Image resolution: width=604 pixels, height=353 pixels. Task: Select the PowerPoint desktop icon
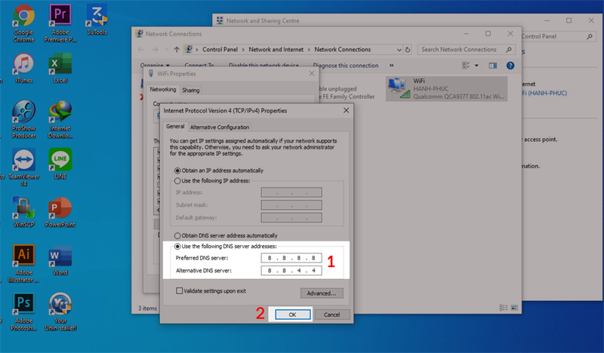tap(60, 212)
